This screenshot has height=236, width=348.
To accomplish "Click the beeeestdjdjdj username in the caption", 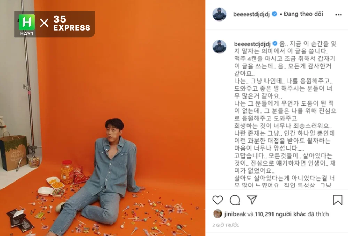I will pyautogui.click(x=252, y=44).
